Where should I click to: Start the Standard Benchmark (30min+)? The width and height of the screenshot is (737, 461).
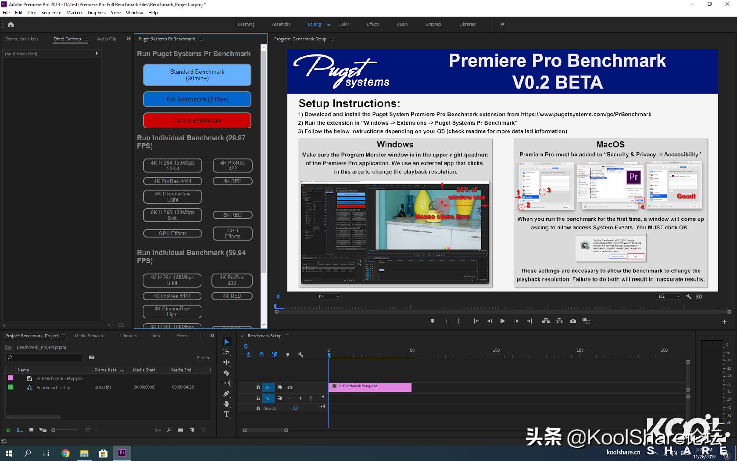coord(197,75)
